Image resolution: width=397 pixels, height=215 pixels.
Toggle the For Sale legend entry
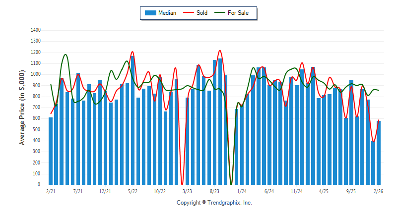click(x=238, y=13)
